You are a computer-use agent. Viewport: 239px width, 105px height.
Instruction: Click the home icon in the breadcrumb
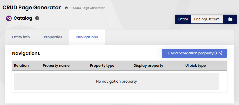tap(66, 8)
